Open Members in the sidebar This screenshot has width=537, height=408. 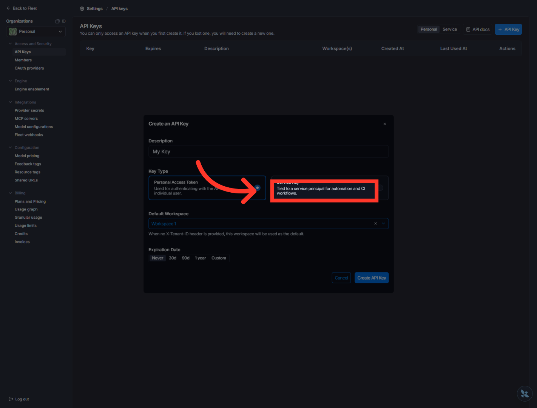(x=23, y=60)
